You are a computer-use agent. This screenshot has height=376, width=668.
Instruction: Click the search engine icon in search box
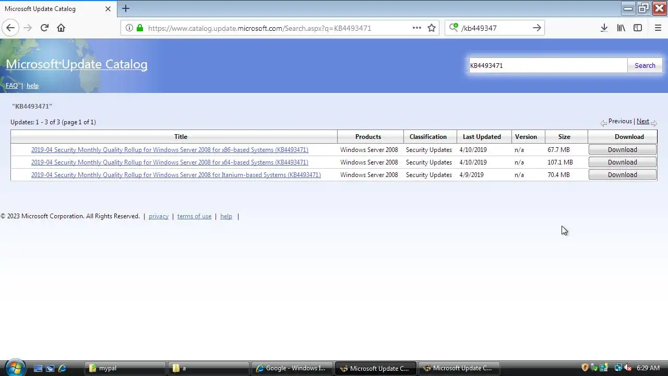pyautogui.click(x=454, y=28)
